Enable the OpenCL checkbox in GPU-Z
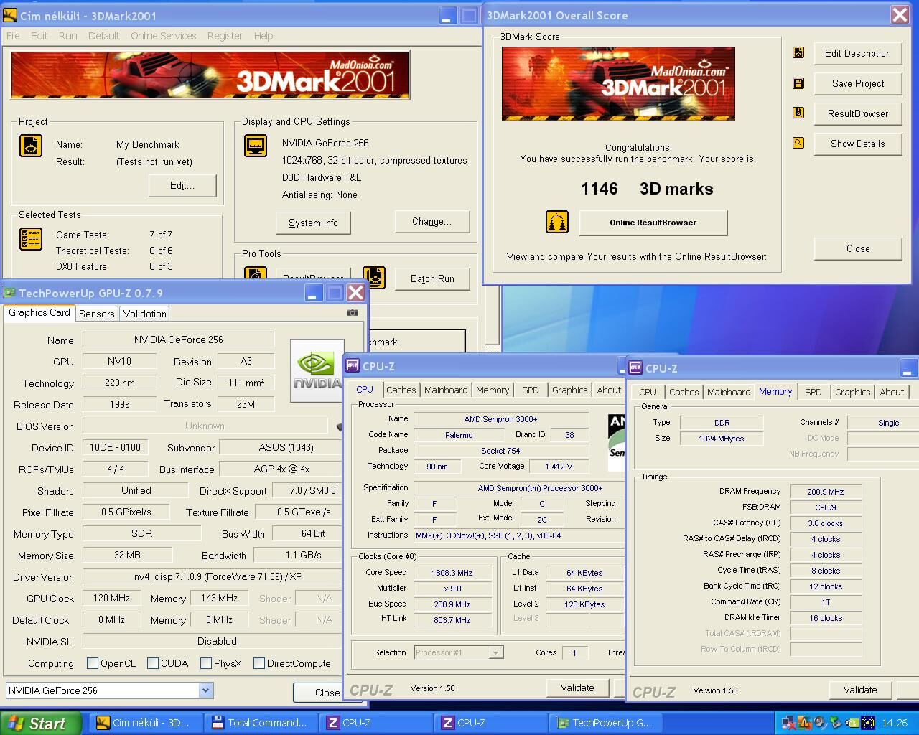 point(93,663)
